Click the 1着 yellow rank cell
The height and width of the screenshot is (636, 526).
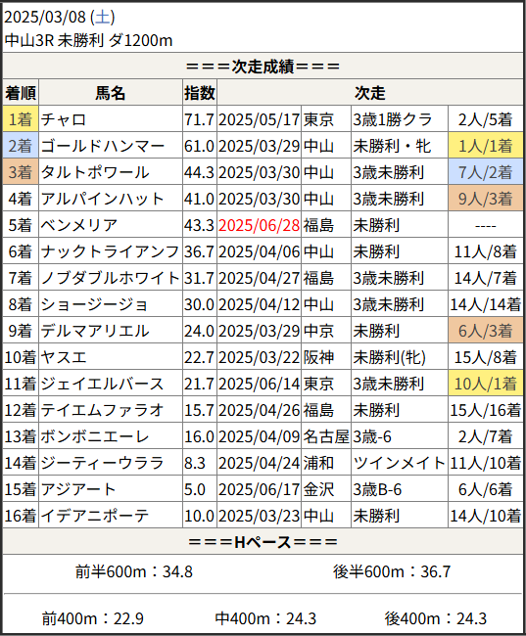tap(21, 119)
